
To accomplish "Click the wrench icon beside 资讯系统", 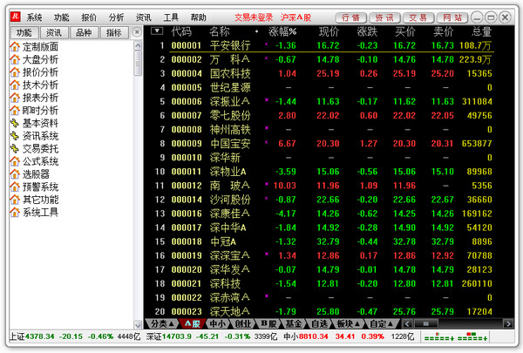I will (x=15, y=136).
